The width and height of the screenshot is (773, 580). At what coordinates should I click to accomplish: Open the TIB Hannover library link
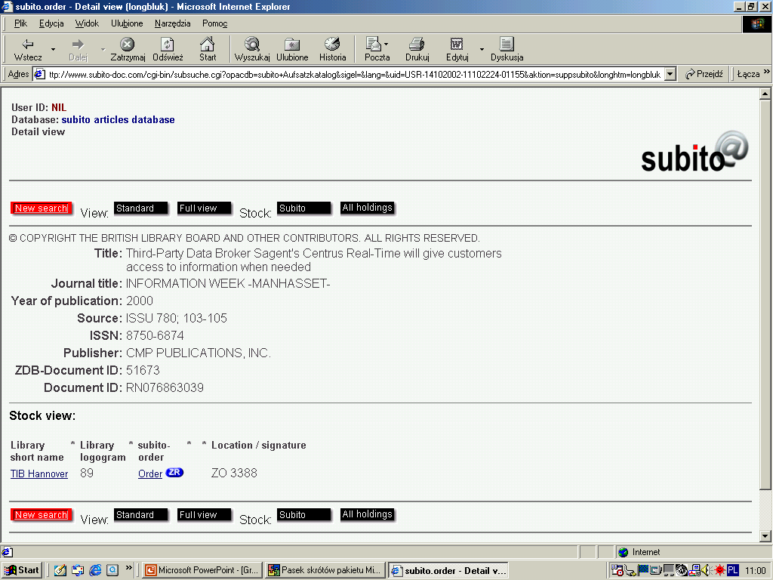(39, 474)
